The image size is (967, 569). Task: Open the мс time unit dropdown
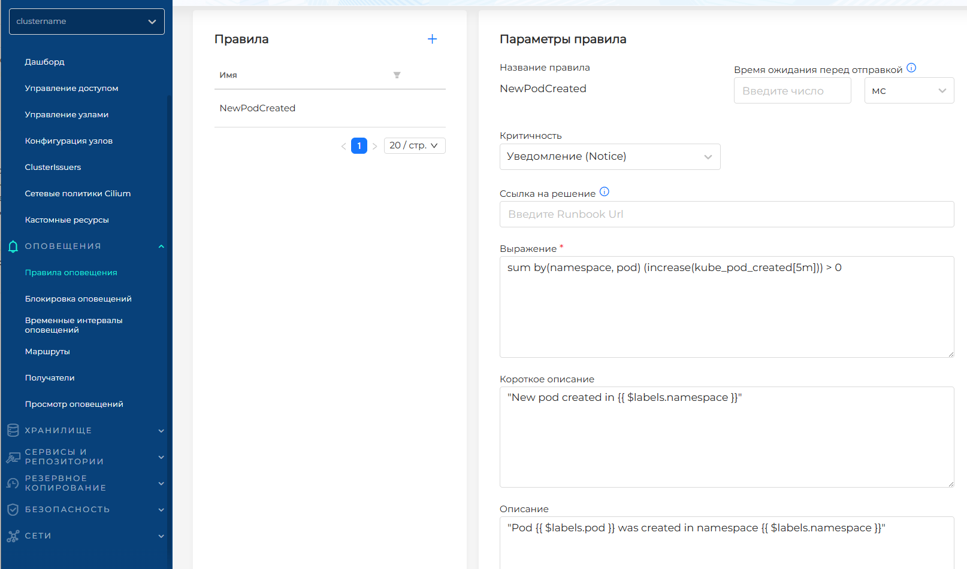click(908, 91)
